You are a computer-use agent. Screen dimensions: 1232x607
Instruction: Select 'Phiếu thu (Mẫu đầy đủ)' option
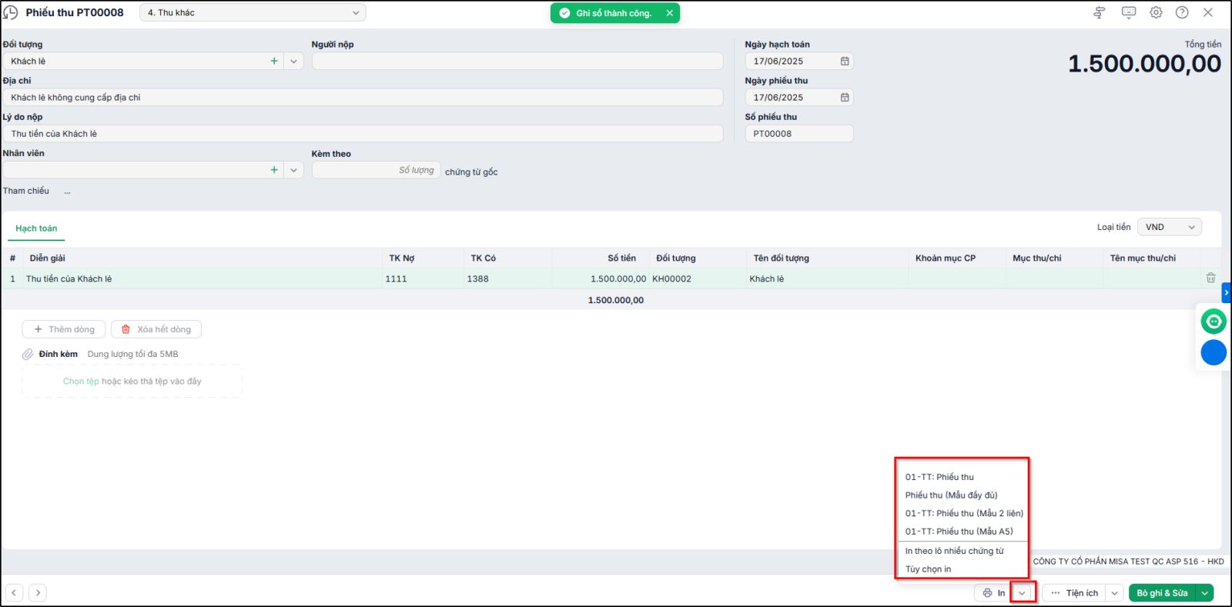(951, 495)
